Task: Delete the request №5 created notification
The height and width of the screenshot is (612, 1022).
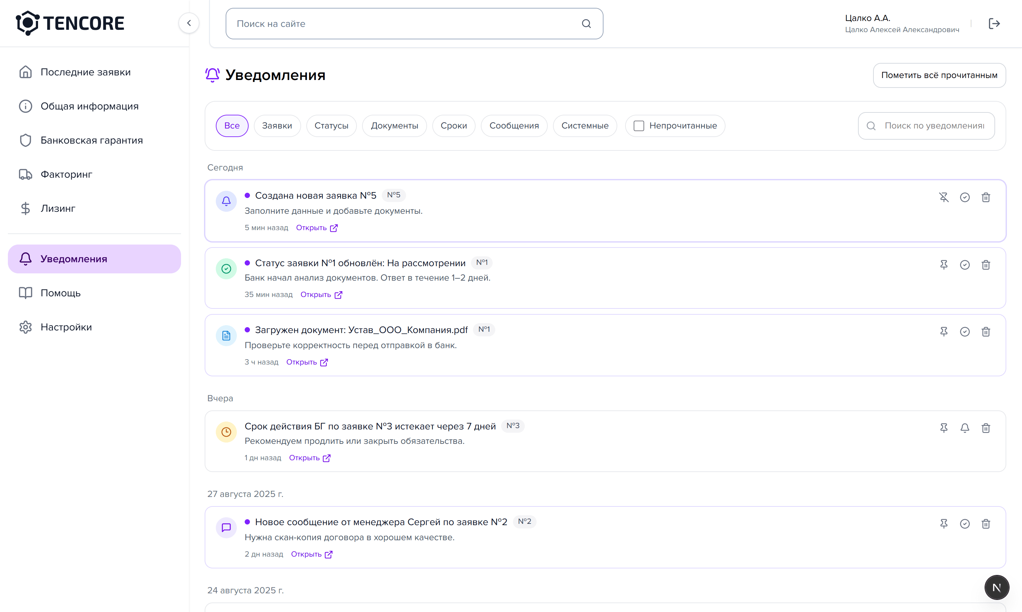Action: click(986, 198)
